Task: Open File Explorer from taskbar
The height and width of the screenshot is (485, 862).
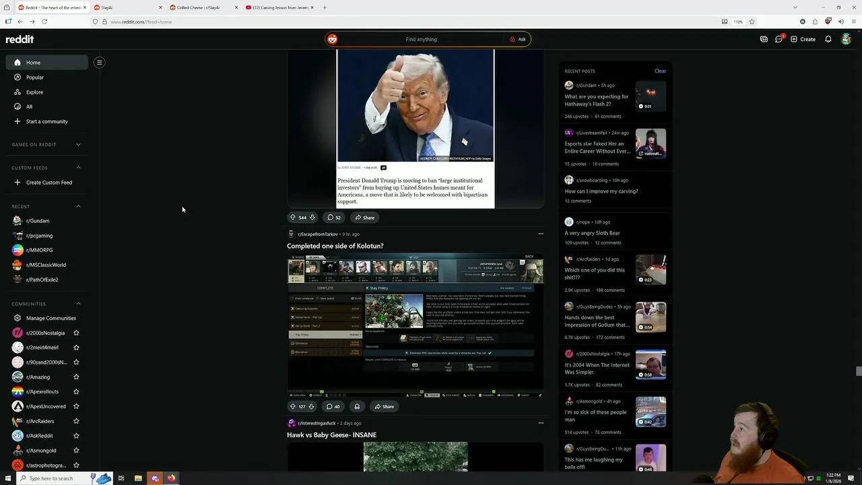Action: point(138,478)
